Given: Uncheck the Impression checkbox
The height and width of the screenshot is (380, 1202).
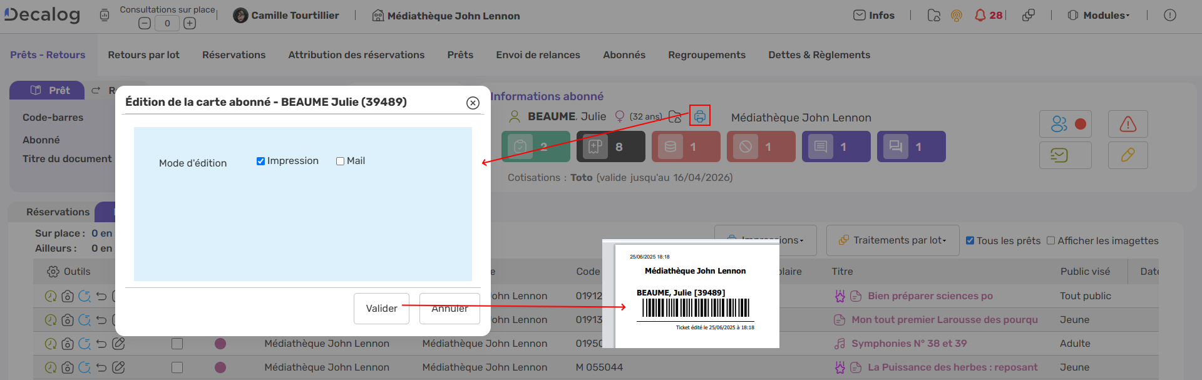Looking at the screenshot, I should [260, 161].
